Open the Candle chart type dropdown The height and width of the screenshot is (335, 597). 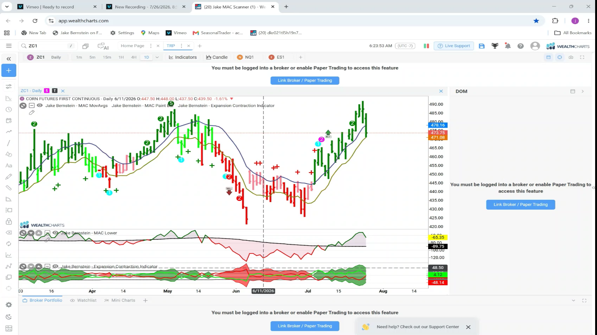tap(217, 57)
